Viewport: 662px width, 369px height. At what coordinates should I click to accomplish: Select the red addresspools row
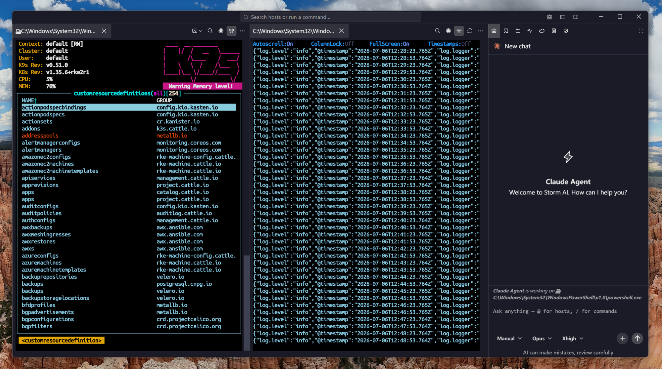pos(129,136)
